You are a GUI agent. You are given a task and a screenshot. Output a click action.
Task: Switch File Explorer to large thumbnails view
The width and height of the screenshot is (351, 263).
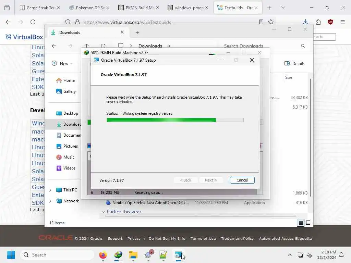(308, 223)
